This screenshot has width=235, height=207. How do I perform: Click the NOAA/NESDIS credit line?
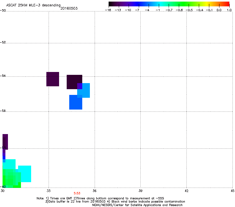[x=137, y=205]
